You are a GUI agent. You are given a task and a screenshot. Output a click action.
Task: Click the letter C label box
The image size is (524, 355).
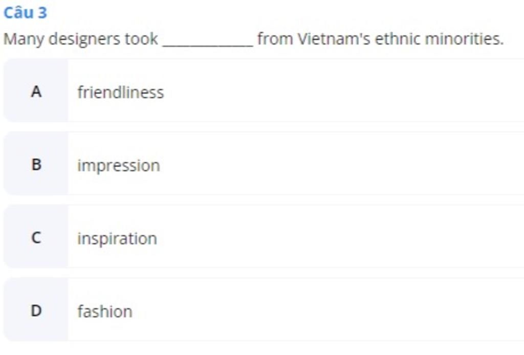(36, 237)
